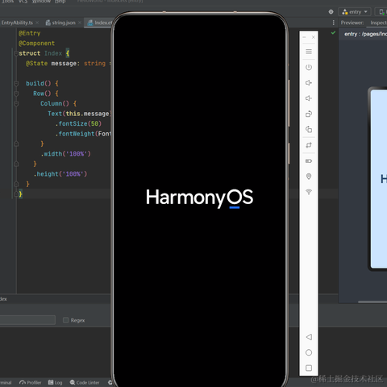The image size is (387, 387).
Task: Close the string.json tab
Action: point(80,23)
